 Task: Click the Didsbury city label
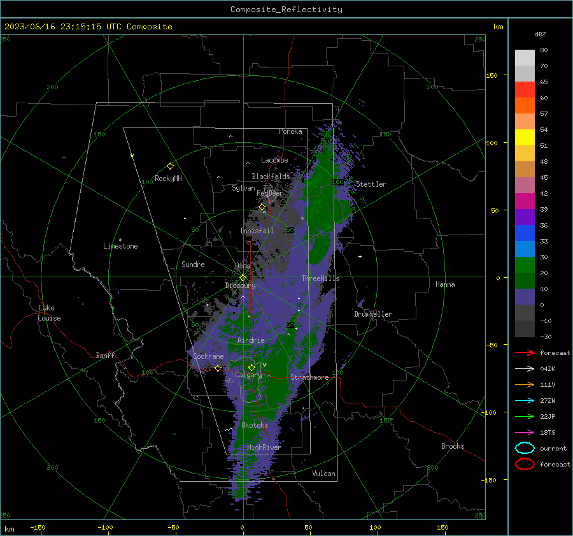[x=240, y=286]
